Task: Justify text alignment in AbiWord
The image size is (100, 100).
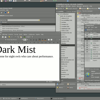Action: [45, 40]
